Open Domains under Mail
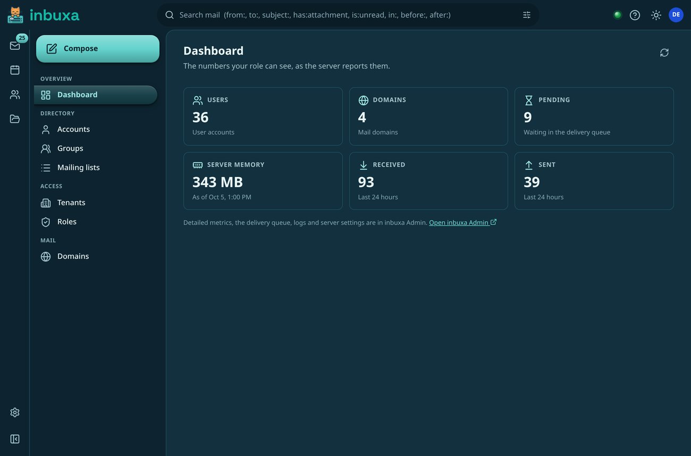 pos(96,256)
